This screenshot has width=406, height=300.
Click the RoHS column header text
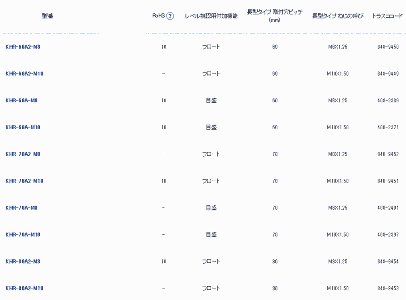click(158, 16)
